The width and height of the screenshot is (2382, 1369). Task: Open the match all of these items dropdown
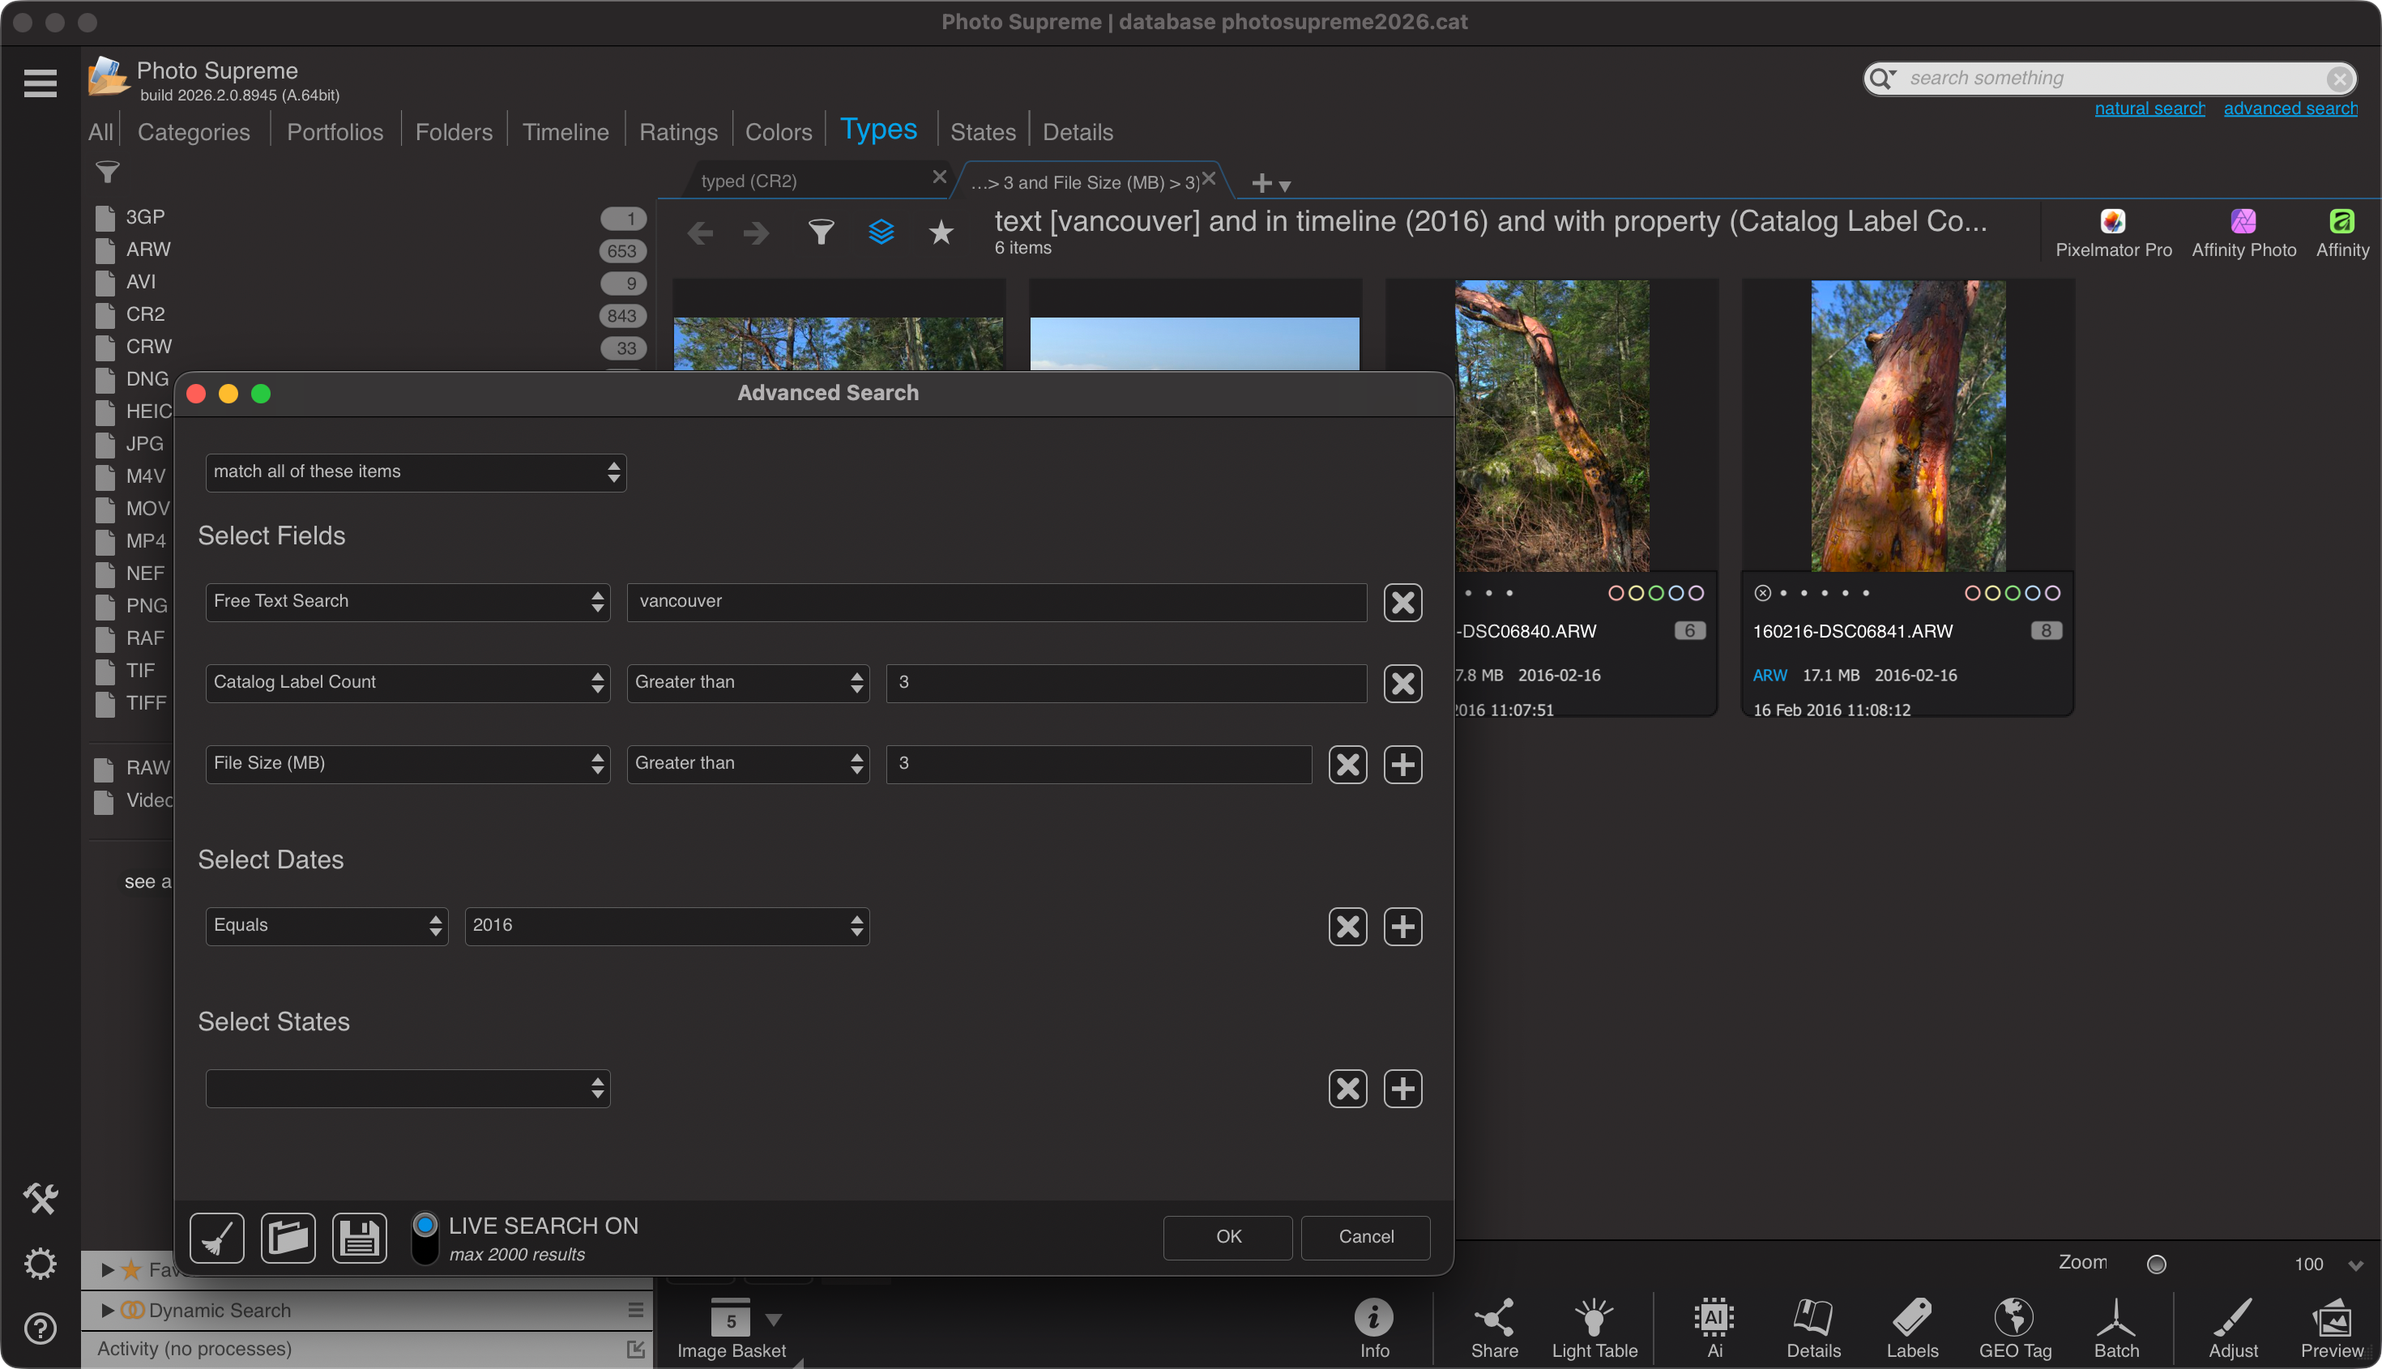pyautogui.click(x=416, y=472)
